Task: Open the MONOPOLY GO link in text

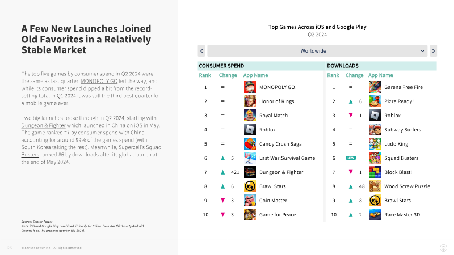Action: tap(99, 81)
